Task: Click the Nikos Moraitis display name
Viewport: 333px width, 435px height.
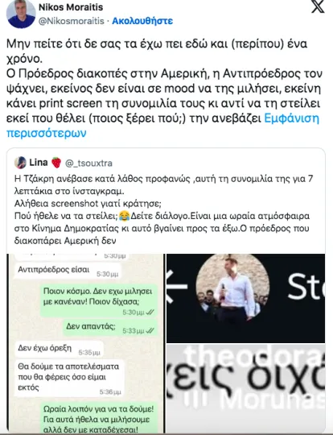Action: [x=71, y=7]
